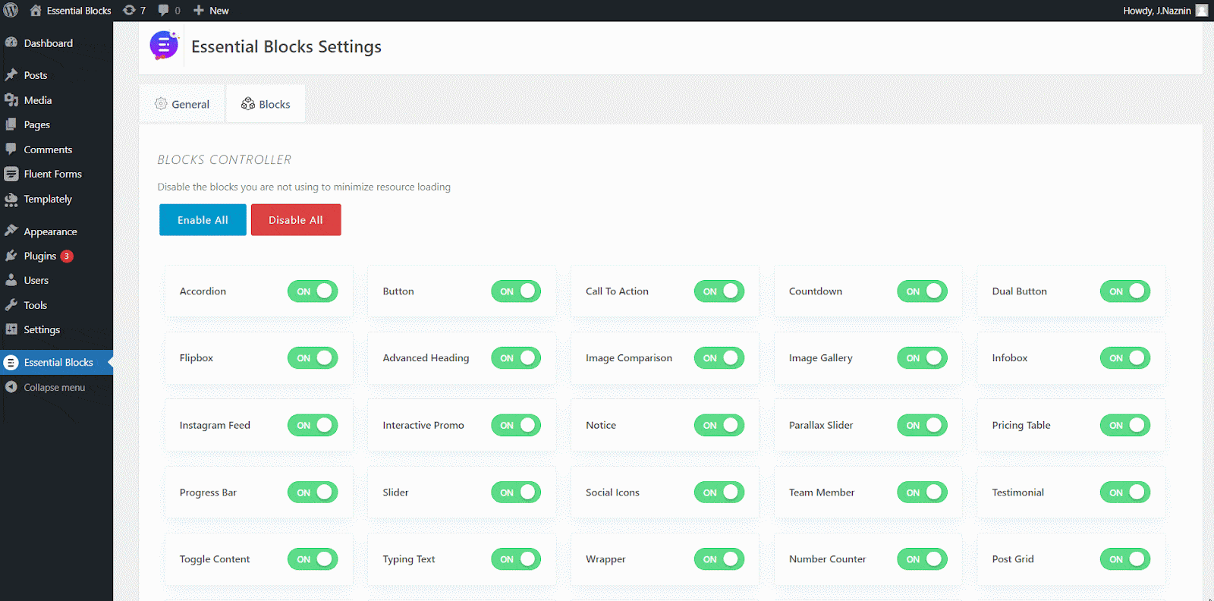Open the Fluent Forms menu item
1214x601 pixels.
tap(56, 174)
